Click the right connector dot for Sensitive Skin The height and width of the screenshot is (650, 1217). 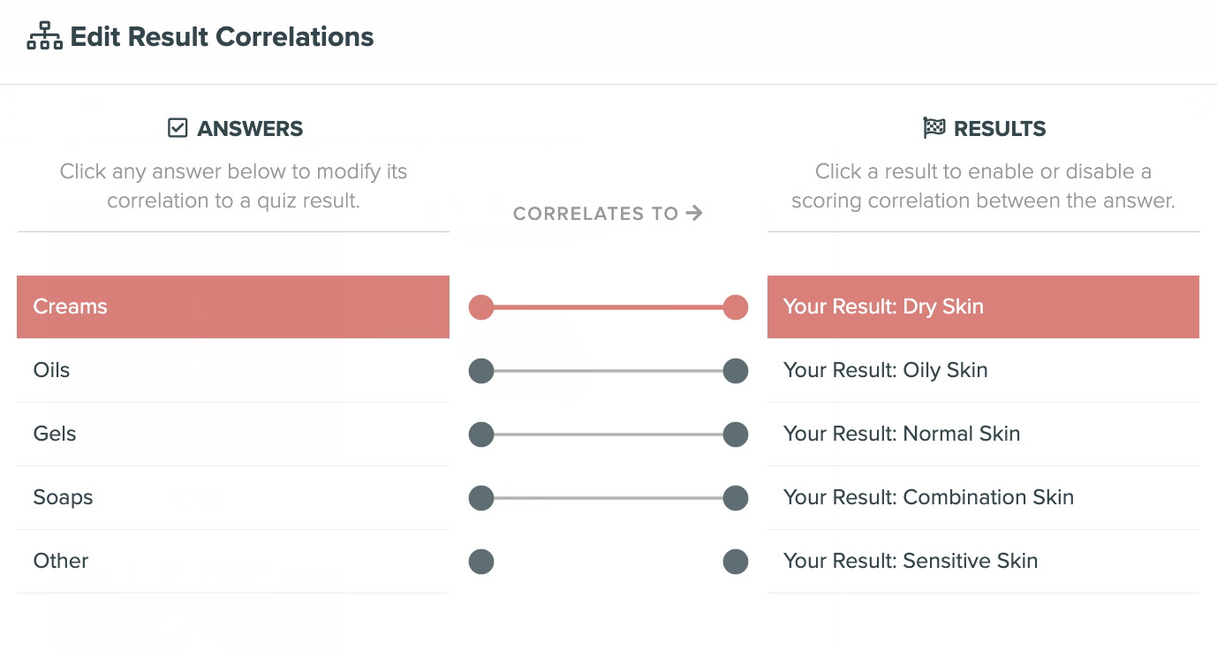[x=736, y=562]
